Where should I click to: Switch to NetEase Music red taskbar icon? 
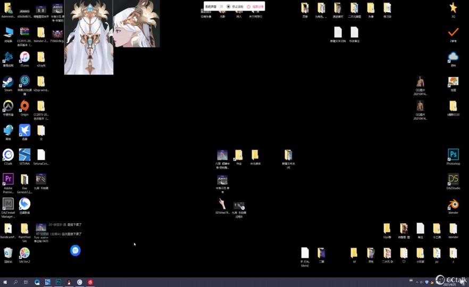tap(90, 282)
